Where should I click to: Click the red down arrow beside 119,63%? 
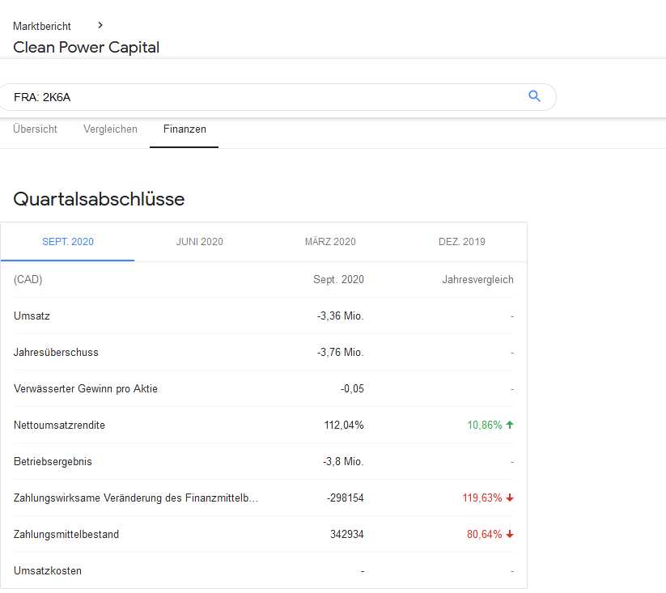coord(510,498)
